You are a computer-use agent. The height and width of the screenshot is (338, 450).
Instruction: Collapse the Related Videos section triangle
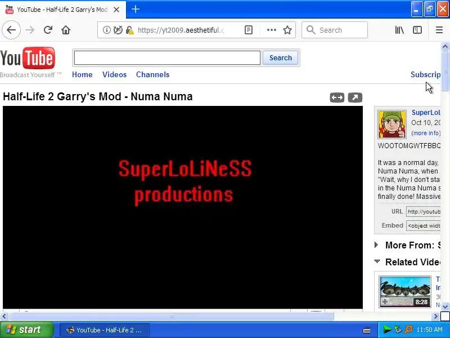pos(377,261)
